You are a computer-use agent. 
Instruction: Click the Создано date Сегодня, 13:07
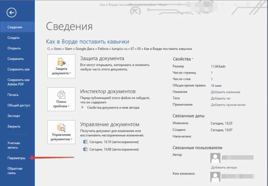(x=222, y=130)
